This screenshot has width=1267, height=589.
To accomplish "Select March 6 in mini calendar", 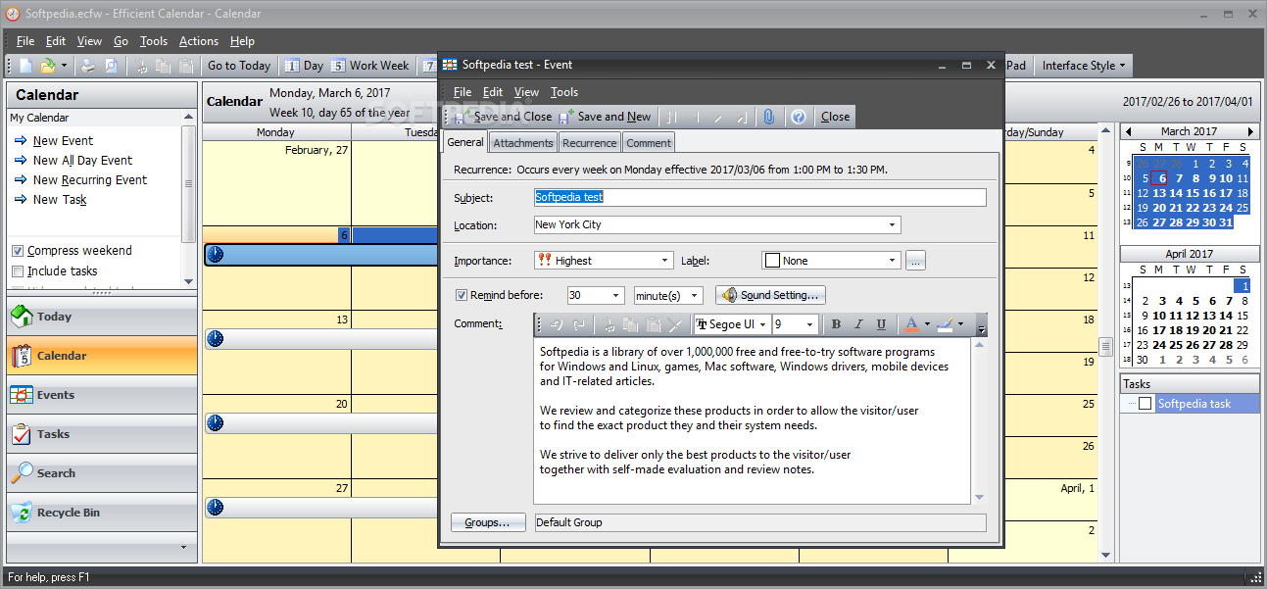I will tap(1161, 178).
